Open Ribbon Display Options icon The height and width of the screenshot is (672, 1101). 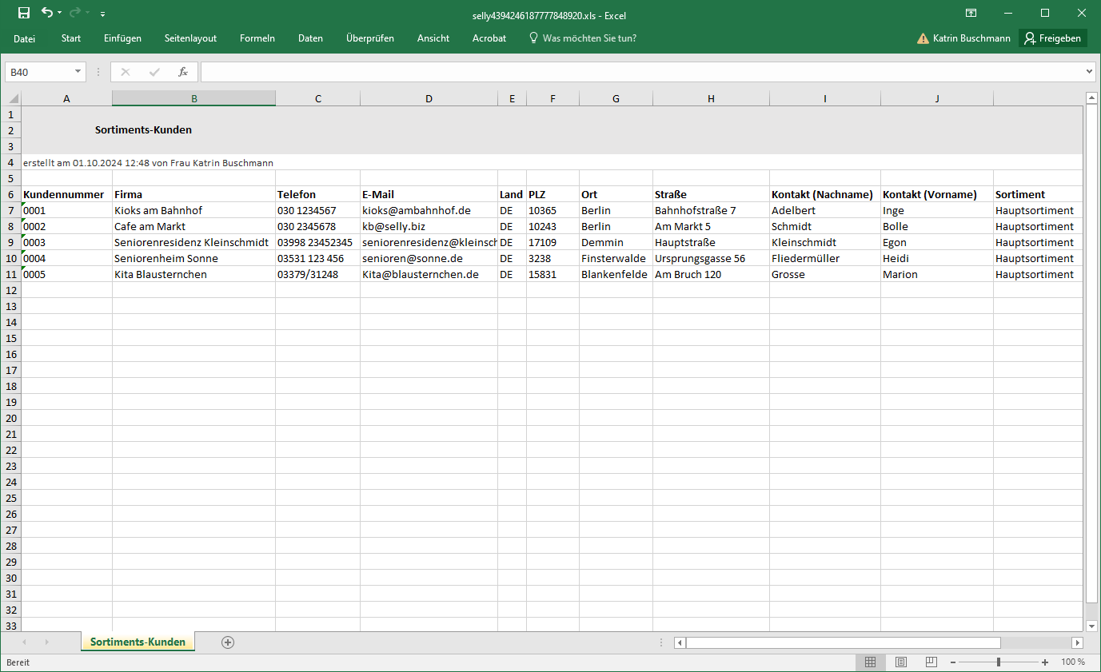coord(971,13)
